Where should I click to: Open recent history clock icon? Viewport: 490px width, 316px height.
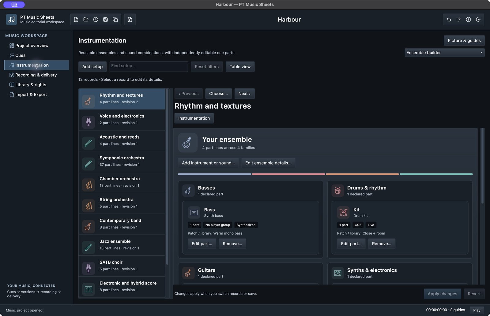click(x=96, y=20)
